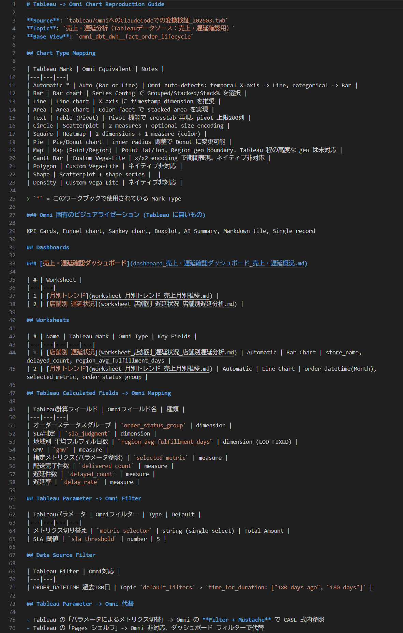The height and width of the screenshot is (633, 403).
Task: Place cursor on the `metric_selector` code text
Action: 124,531
